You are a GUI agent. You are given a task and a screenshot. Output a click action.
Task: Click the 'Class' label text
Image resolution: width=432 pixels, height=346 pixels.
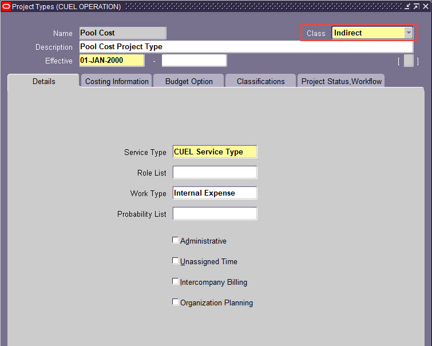[x=316, y=33]
